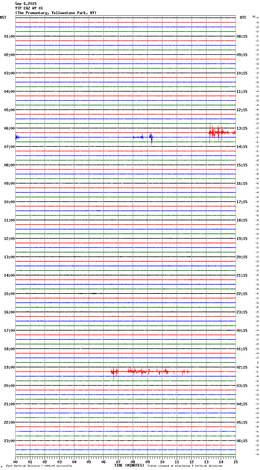260x470 pixels.
Task: Click the minute "07" axis tick label
Action: point(118,462)
